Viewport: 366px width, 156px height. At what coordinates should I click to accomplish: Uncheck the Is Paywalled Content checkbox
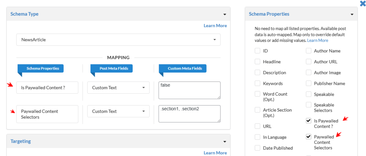tap(308, 121)
